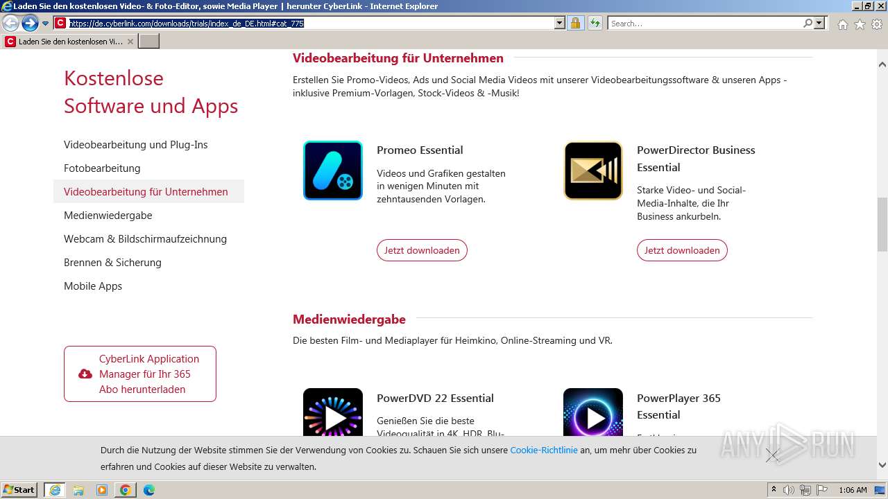Click the Medienwiedergabe section heading
Image resolution: width=888 pixels, height=499 pixels.
click(349, 319)
